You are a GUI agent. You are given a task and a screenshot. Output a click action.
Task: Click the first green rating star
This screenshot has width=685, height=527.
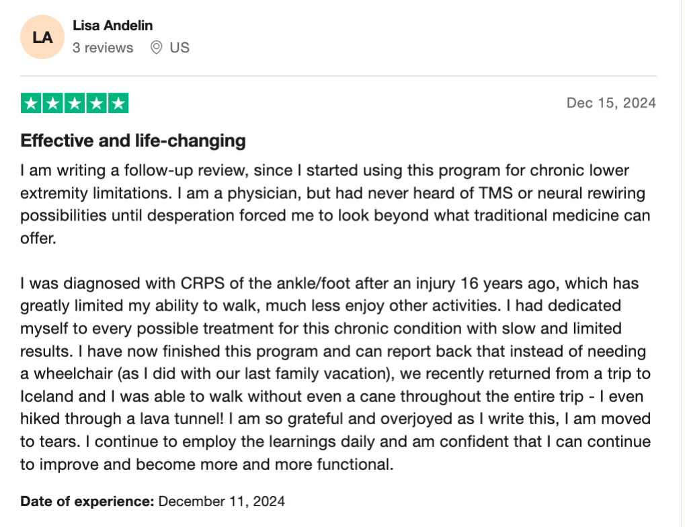(x=32, y=104)
